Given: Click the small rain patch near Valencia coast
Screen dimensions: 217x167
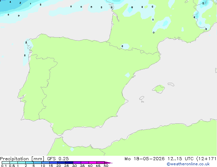Looking at the screenshot, I should tap(127, 75).
